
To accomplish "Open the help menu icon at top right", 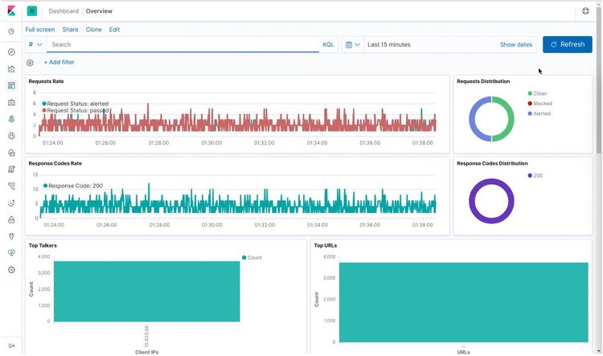I will tap(585, 11).
